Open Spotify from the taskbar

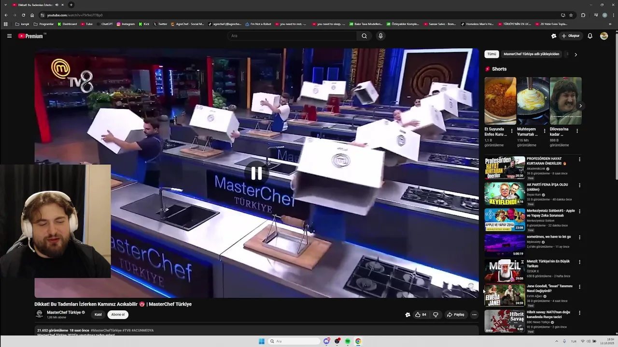(x=348, y=341)
